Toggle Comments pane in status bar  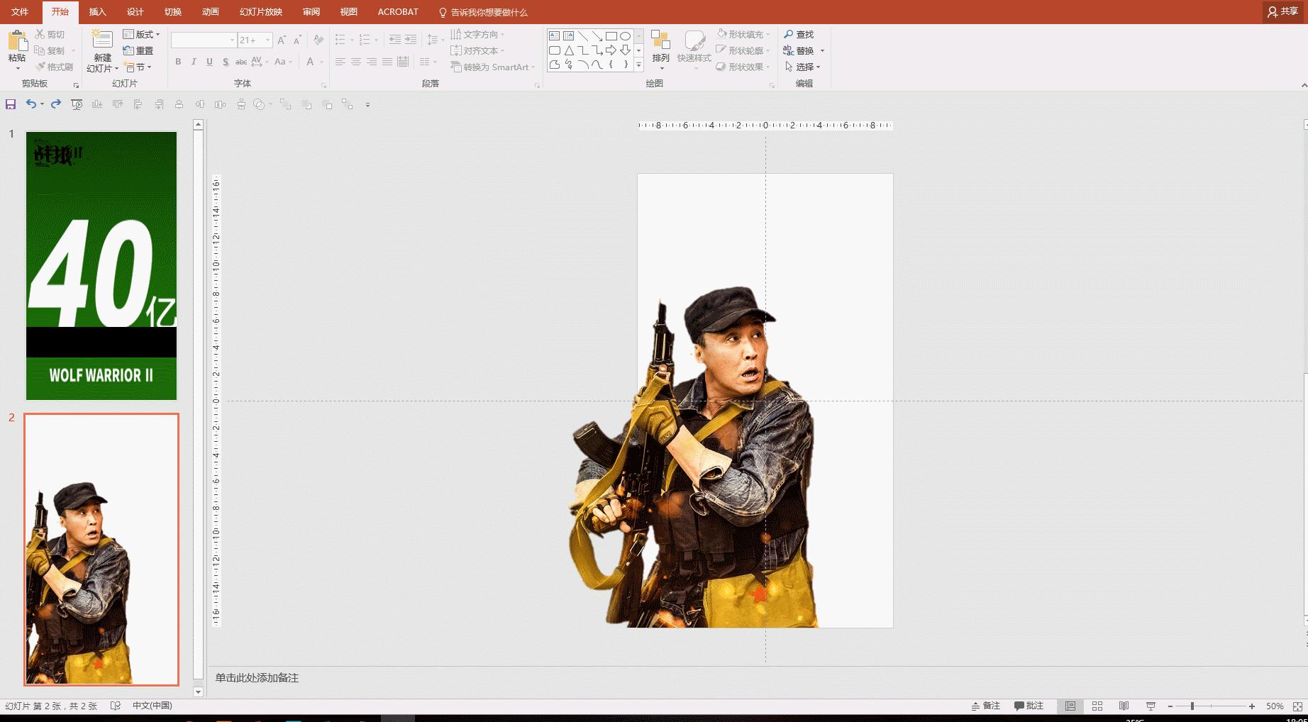1029,706
